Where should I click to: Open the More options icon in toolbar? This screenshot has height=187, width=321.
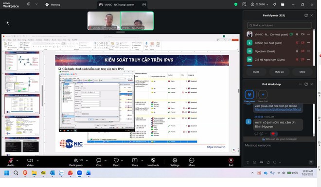[x=192, y=160]
